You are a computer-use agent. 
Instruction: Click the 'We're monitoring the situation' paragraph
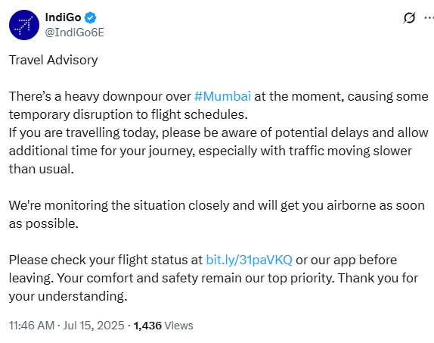217,214
